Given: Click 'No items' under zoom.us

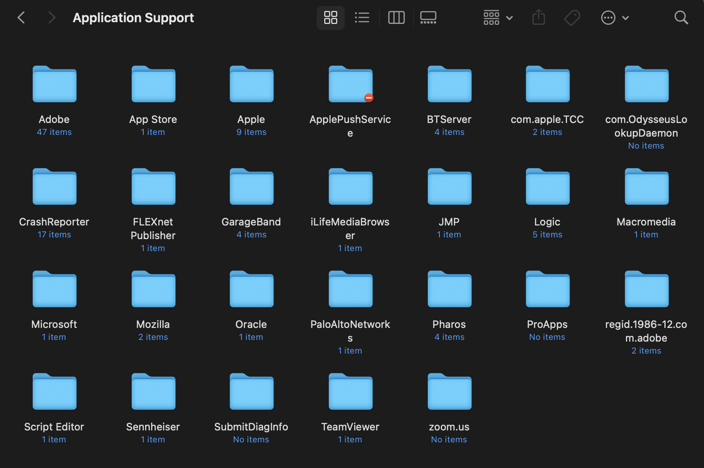Looking at the screenshot, I should click(x=449, y=439).
